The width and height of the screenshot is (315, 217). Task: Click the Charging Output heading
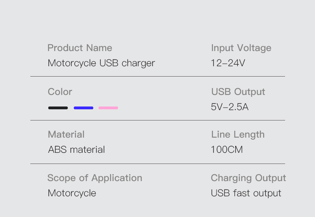click(248, 178)
